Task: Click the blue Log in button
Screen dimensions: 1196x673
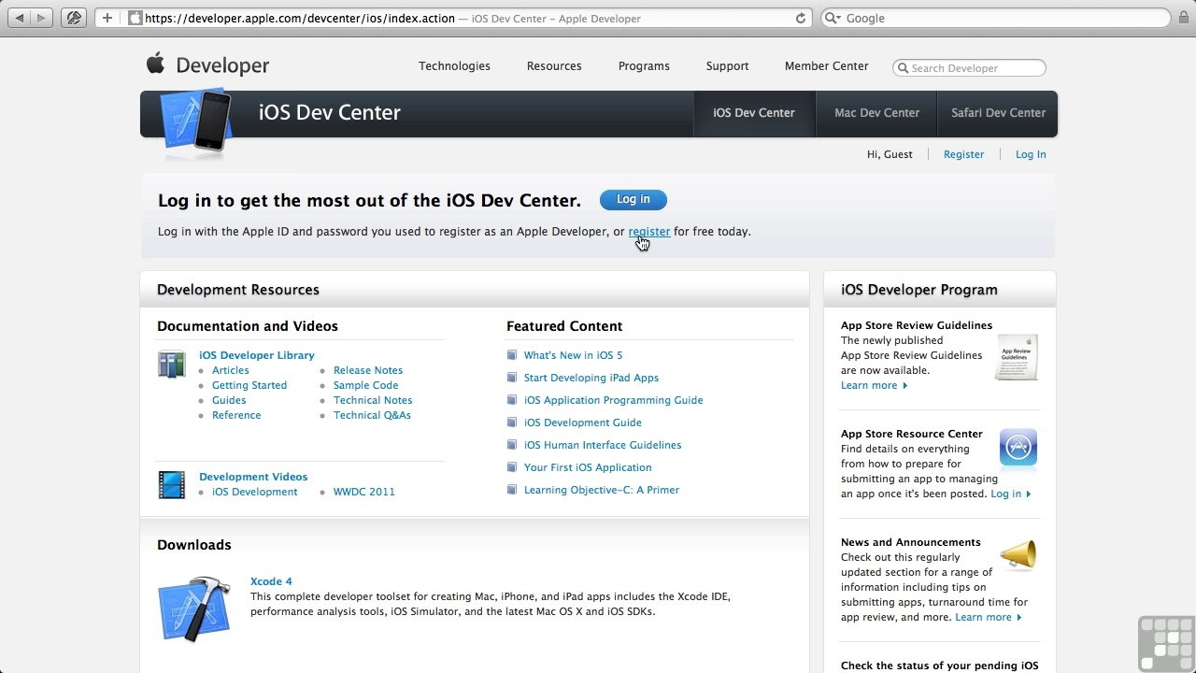Action: [634, 199]
